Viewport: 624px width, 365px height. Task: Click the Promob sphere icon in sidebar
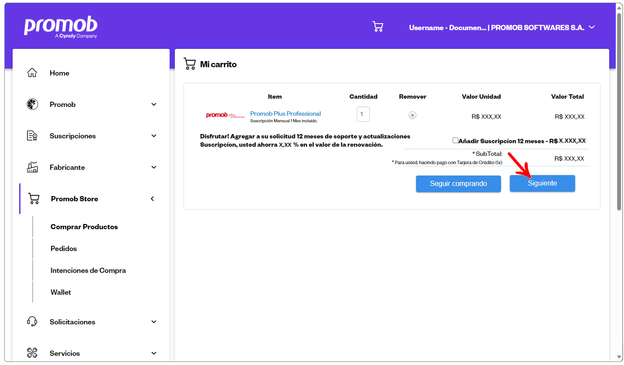(32, 104)
